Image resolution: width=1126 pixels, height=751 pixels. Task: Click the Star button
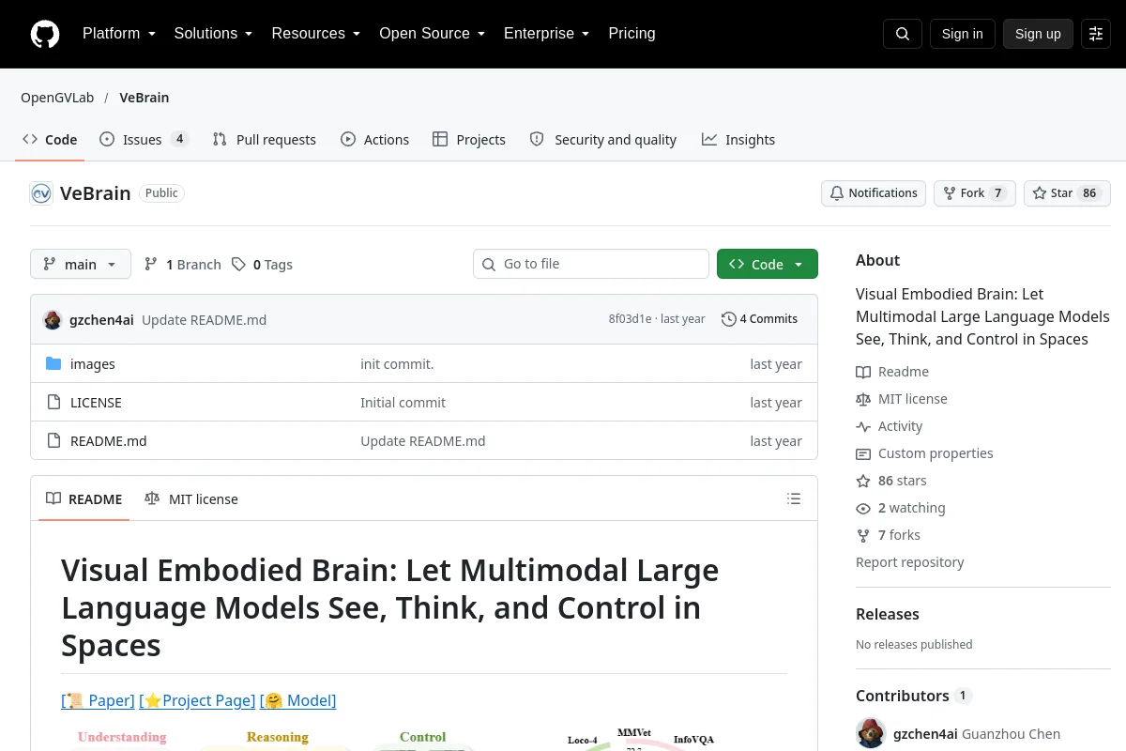(1067, 193)
